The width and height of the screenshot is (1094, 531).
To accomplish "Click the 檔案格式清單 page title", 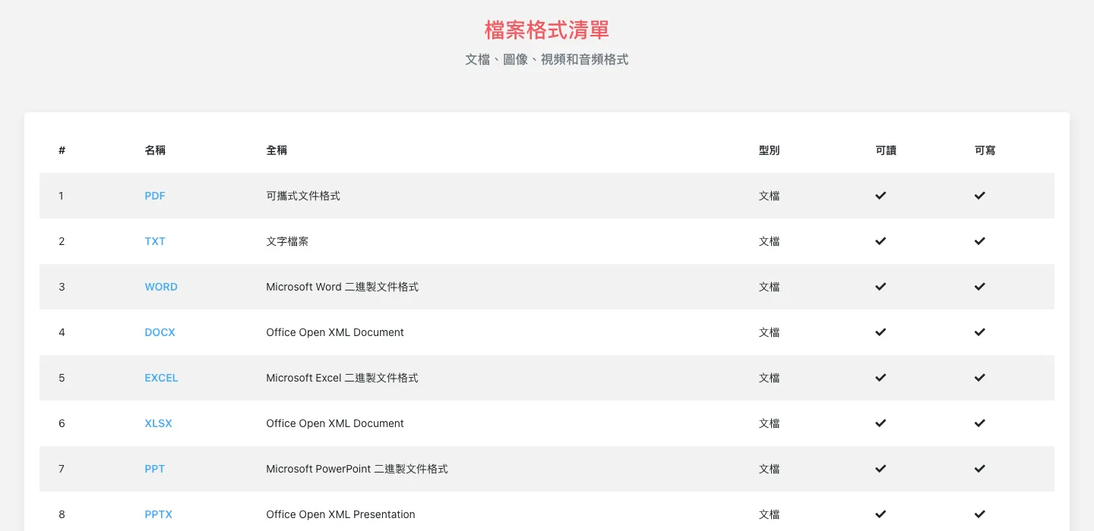I will pos(547,30).
